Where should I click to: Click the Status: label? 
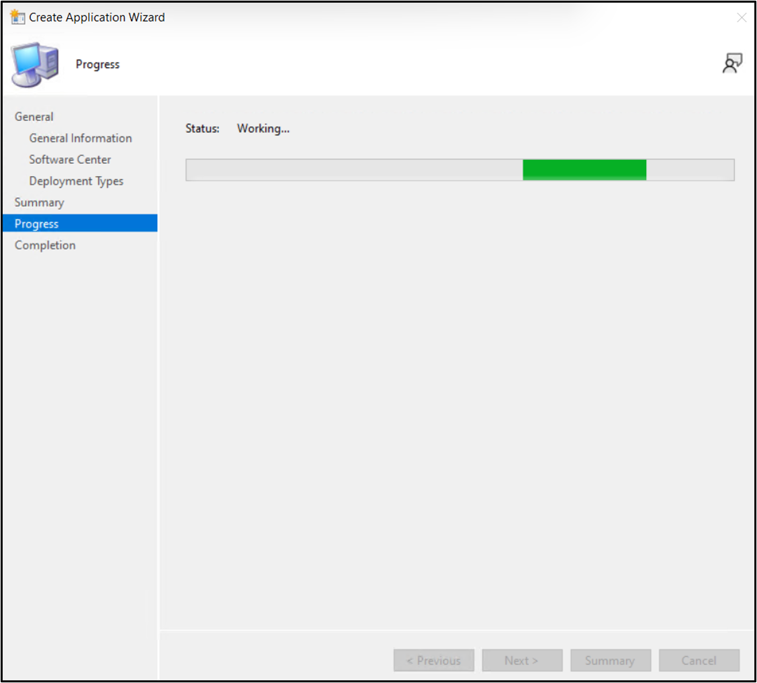[x=202, y=128]
